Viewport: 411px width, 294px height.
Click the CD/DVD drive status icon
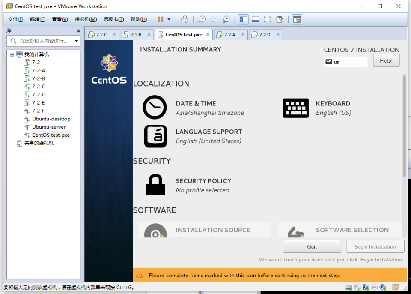click(x=357, y=287)
